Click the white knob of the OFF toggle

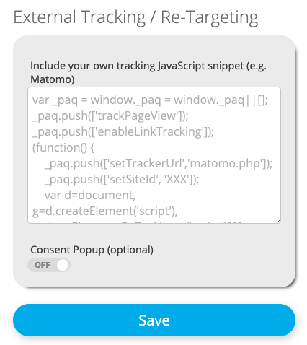(x=63, y=265)
